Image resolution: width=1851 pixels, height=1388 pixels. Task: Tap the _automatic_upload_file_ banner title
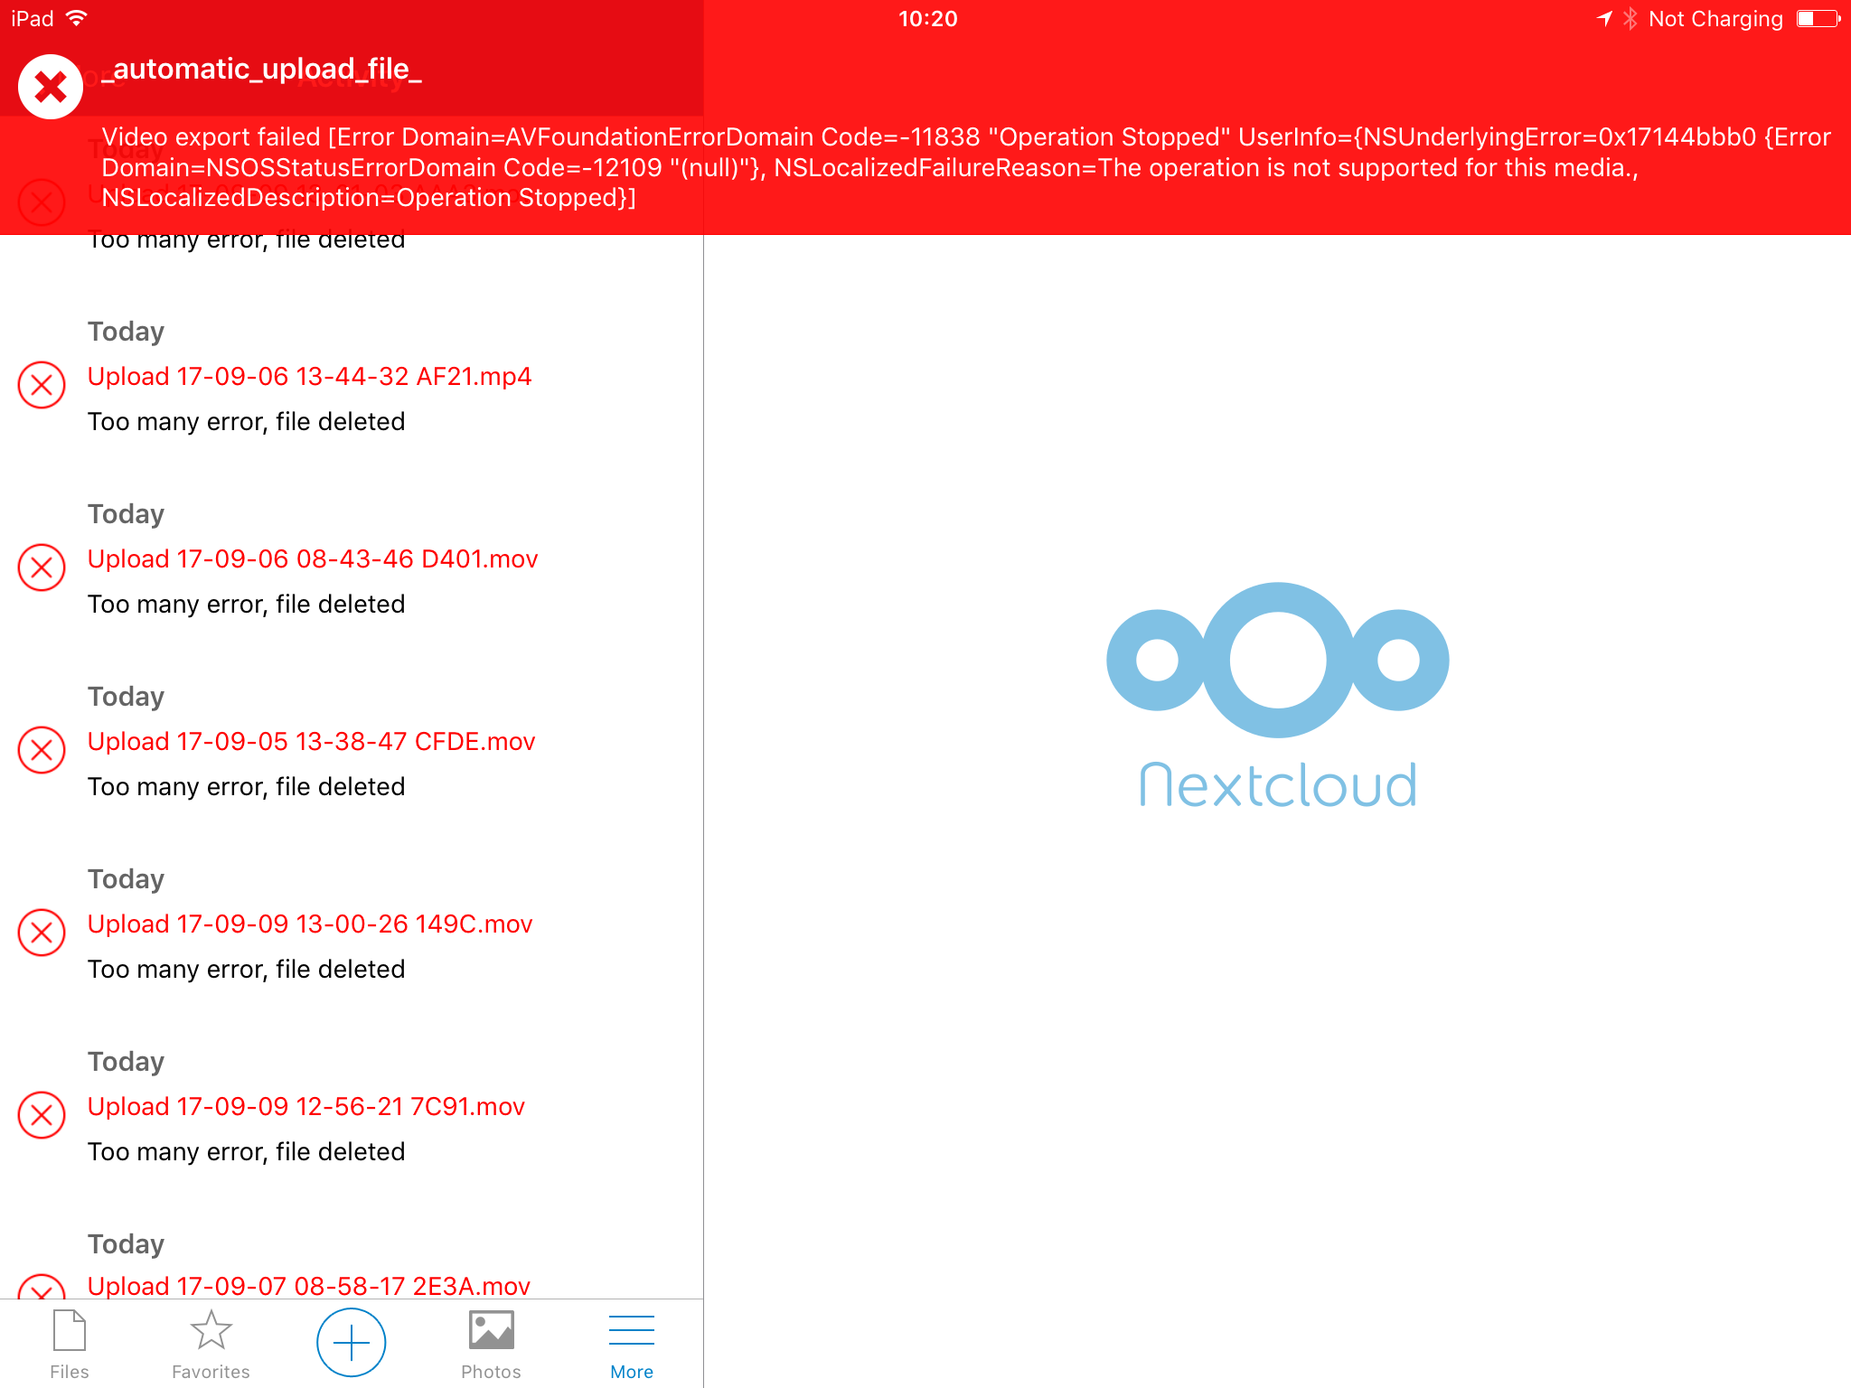point(262,69)
